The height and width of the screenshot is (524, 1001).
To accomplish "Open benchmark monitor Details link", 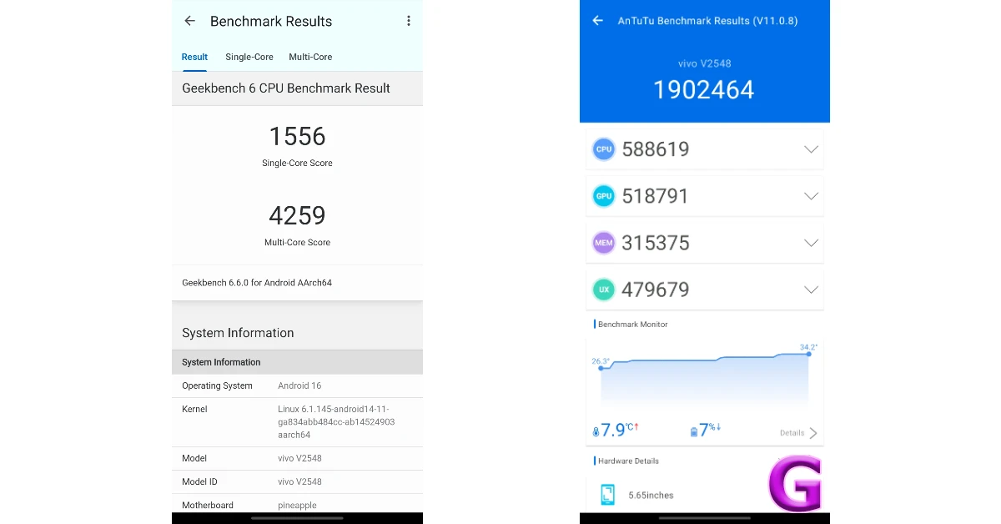I will (798, 433).
